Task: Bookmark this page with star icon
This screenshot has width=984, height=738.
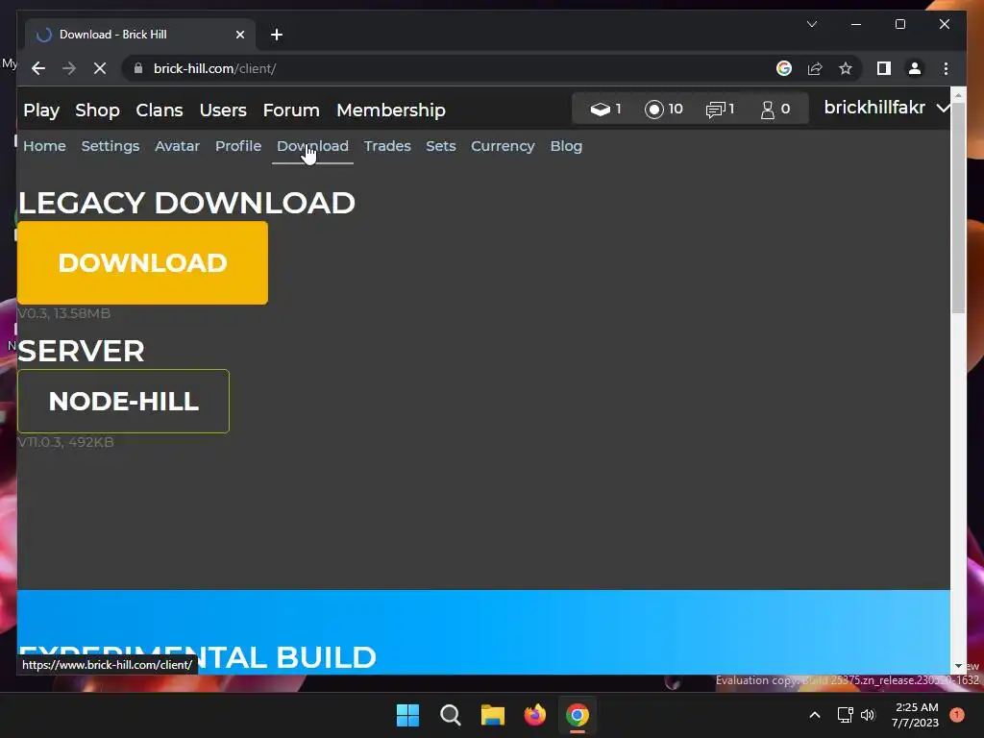Action: point(846,68)
